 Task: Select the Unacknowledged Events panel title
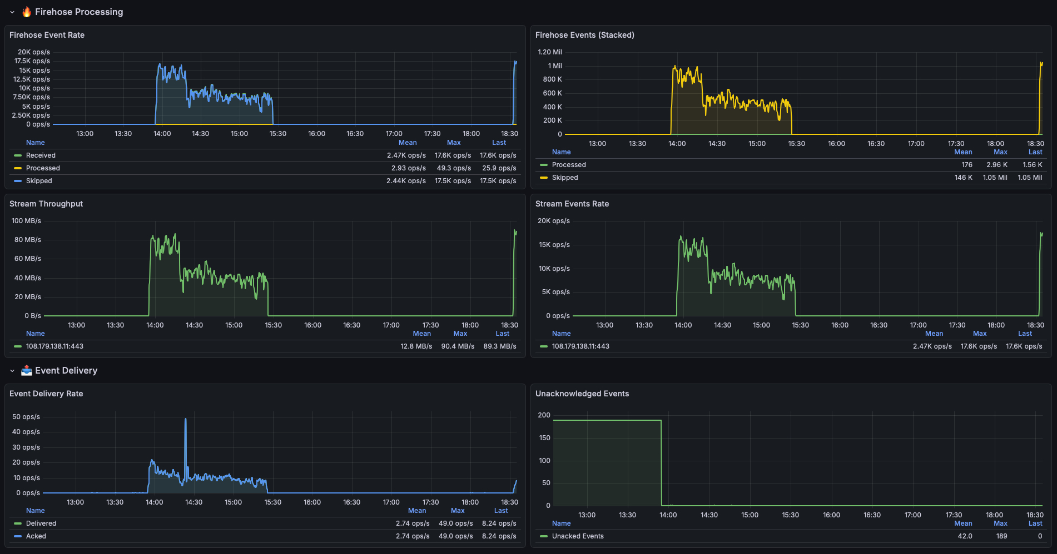[582, 394]
